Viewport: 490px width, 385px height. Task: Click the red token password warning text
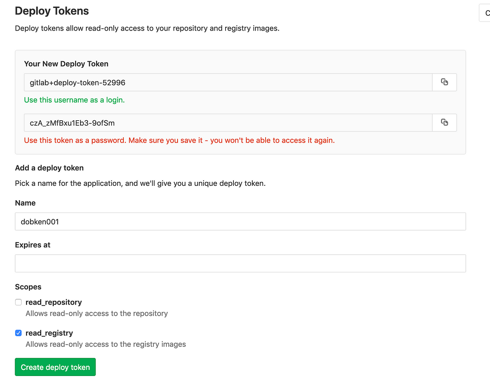point(179,140)
